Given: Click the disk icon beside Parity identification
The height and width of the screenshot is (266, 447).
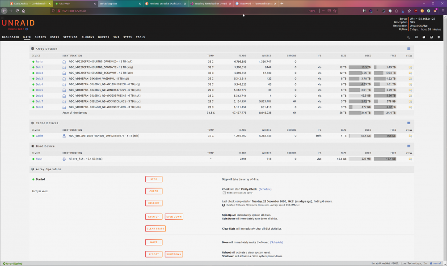Looking at the screenshot, I should pos(64,62).
